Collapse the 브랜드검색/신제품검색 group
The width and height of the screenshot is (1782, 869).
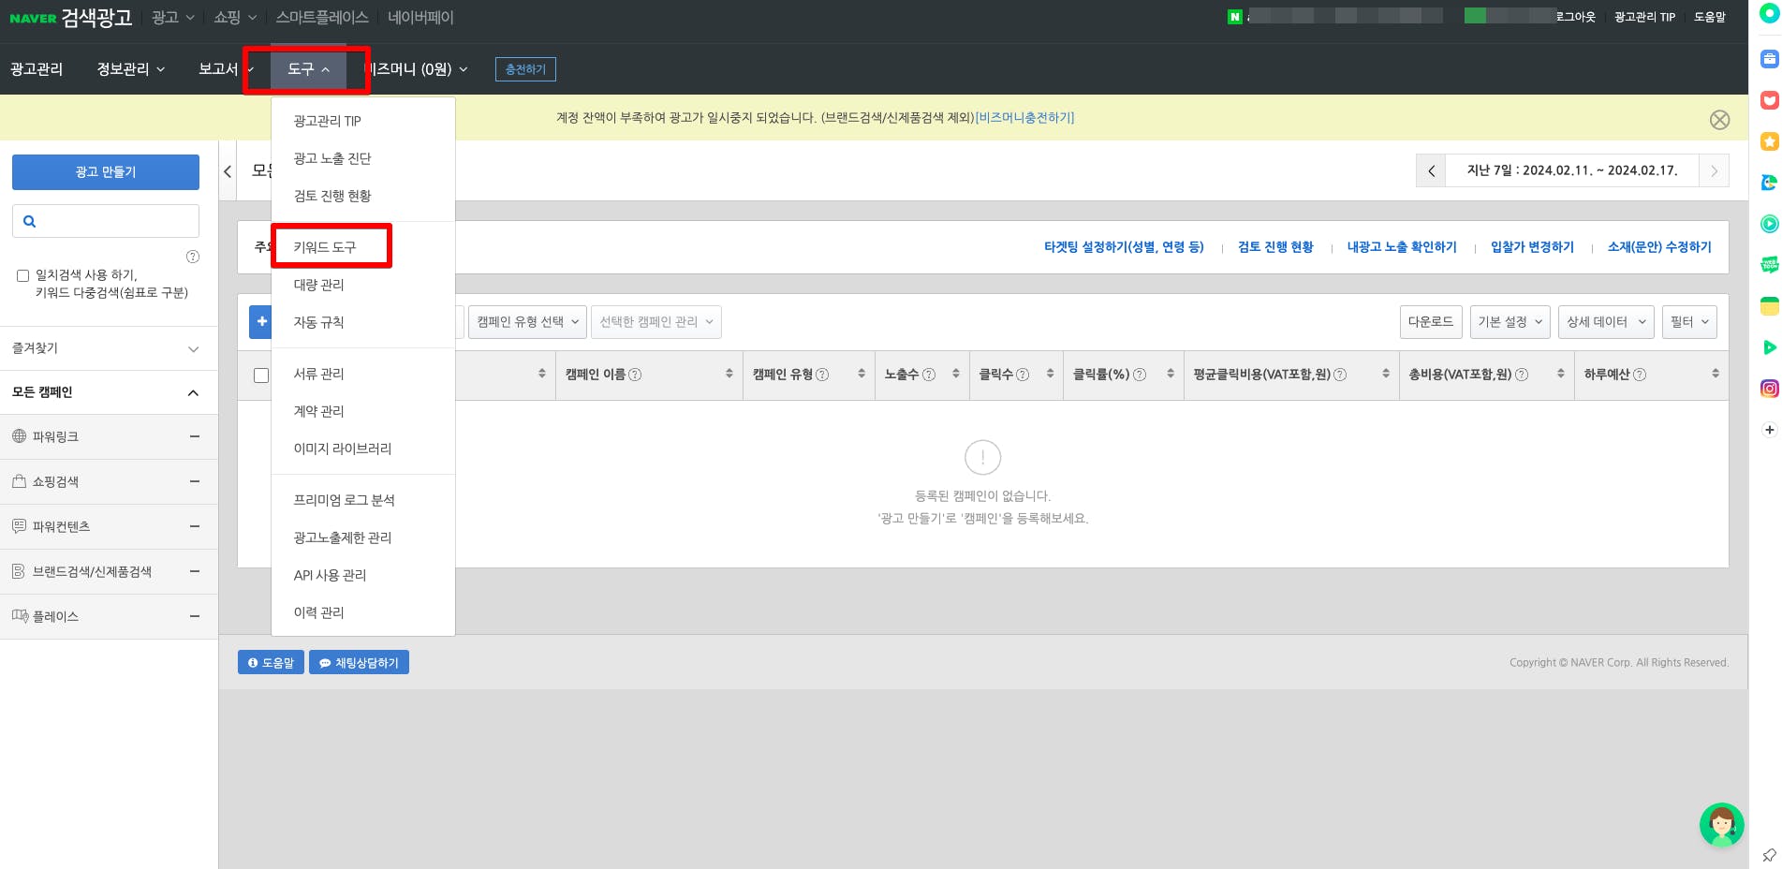pos(195,571)
